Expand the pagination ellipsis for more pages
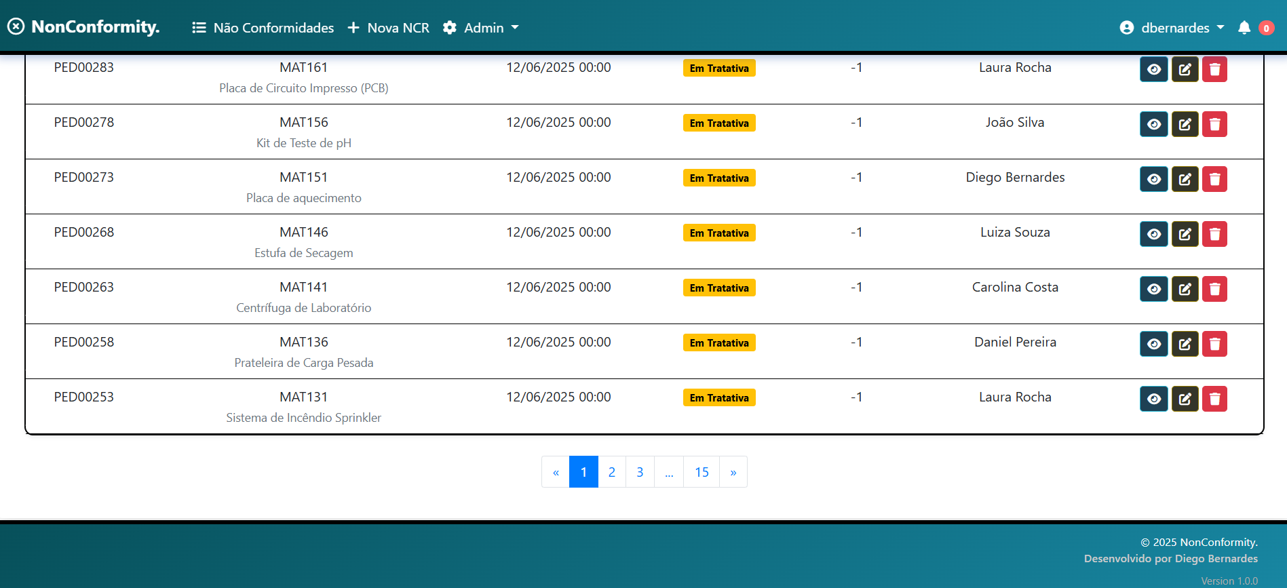 coord(669,472)
